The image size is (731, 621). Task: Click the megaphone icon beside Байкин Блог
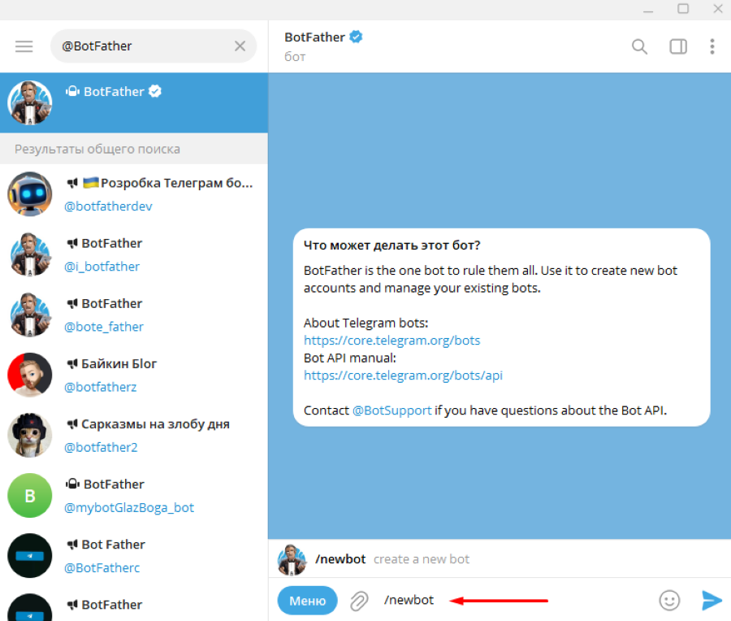pyautogui.click(x=71, y=363)
